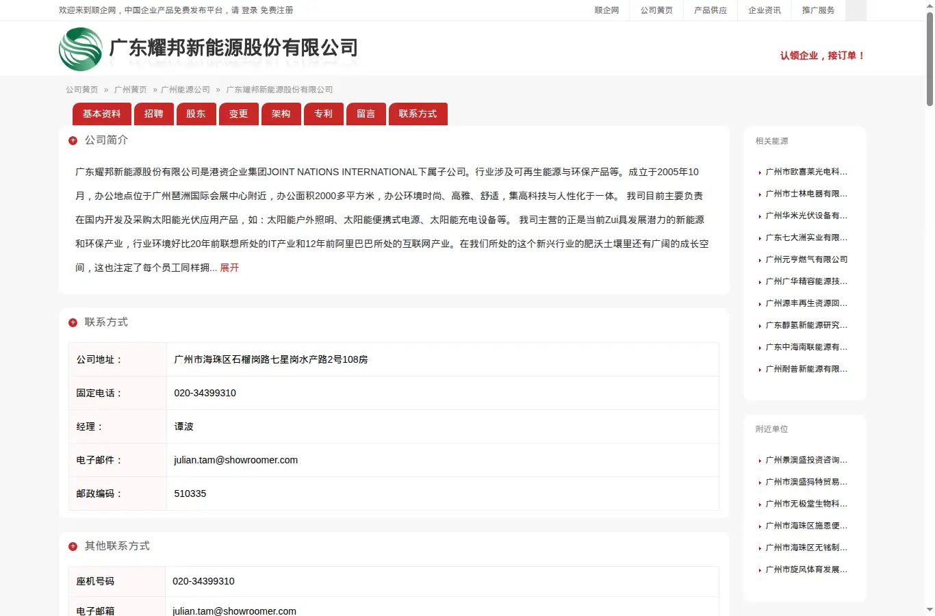Switch to the 招聘 tab
Screen dimensions: 935x616
coord(154,114)
